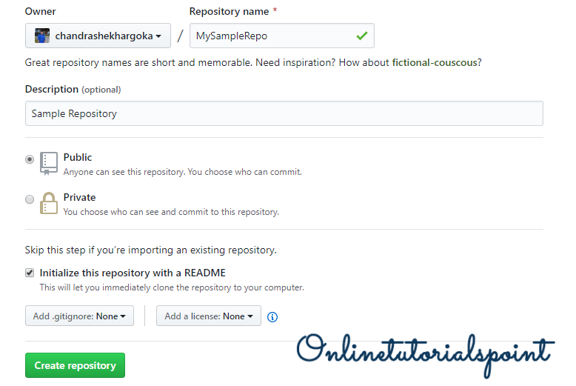Viewport: 576px width, 386px height.
Task: Click into the Description text field
Action: (284, 113)
